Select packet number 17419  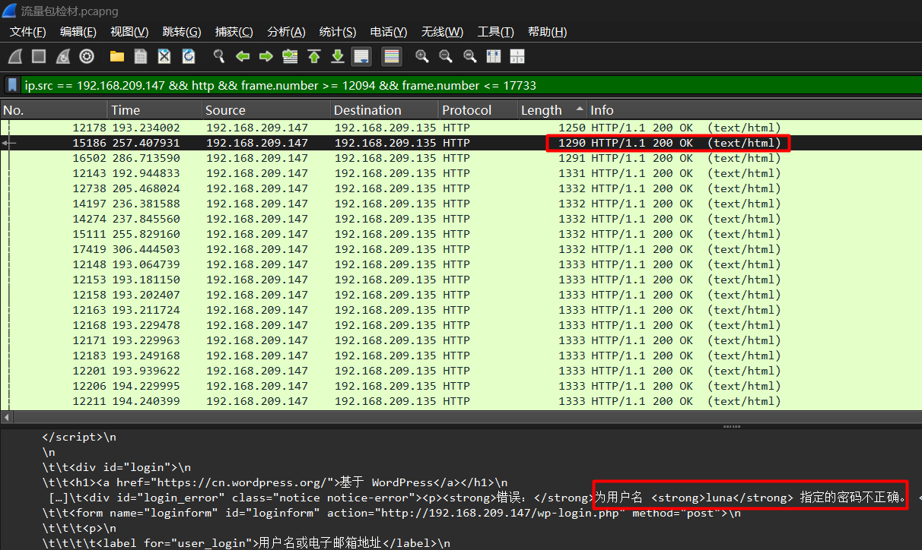pyautogui.click(x=461, y=249)
